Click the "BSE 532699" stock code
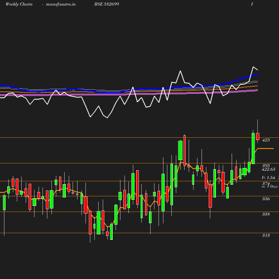The width and height of the screenshot is (279, 279). pyautogui.click(x=107, y=4)
